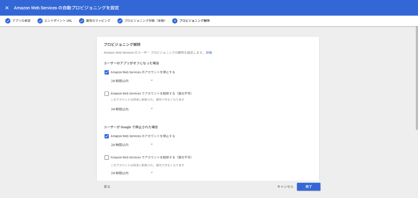This screenshot has width=418, height=198.
Task: Go to the プロビジョニング対象 step label
Action: click(145, 21)
